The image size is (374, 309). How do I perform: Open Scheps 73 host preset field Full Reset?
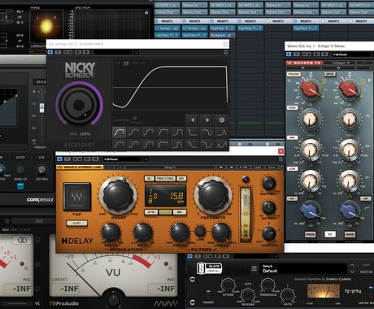point(352,54)
